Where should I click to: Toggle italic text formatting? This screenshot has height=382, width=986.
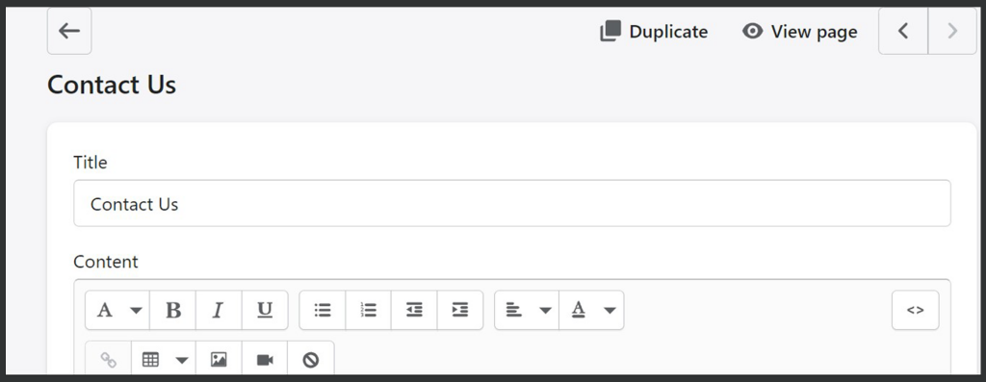point(219,310)
